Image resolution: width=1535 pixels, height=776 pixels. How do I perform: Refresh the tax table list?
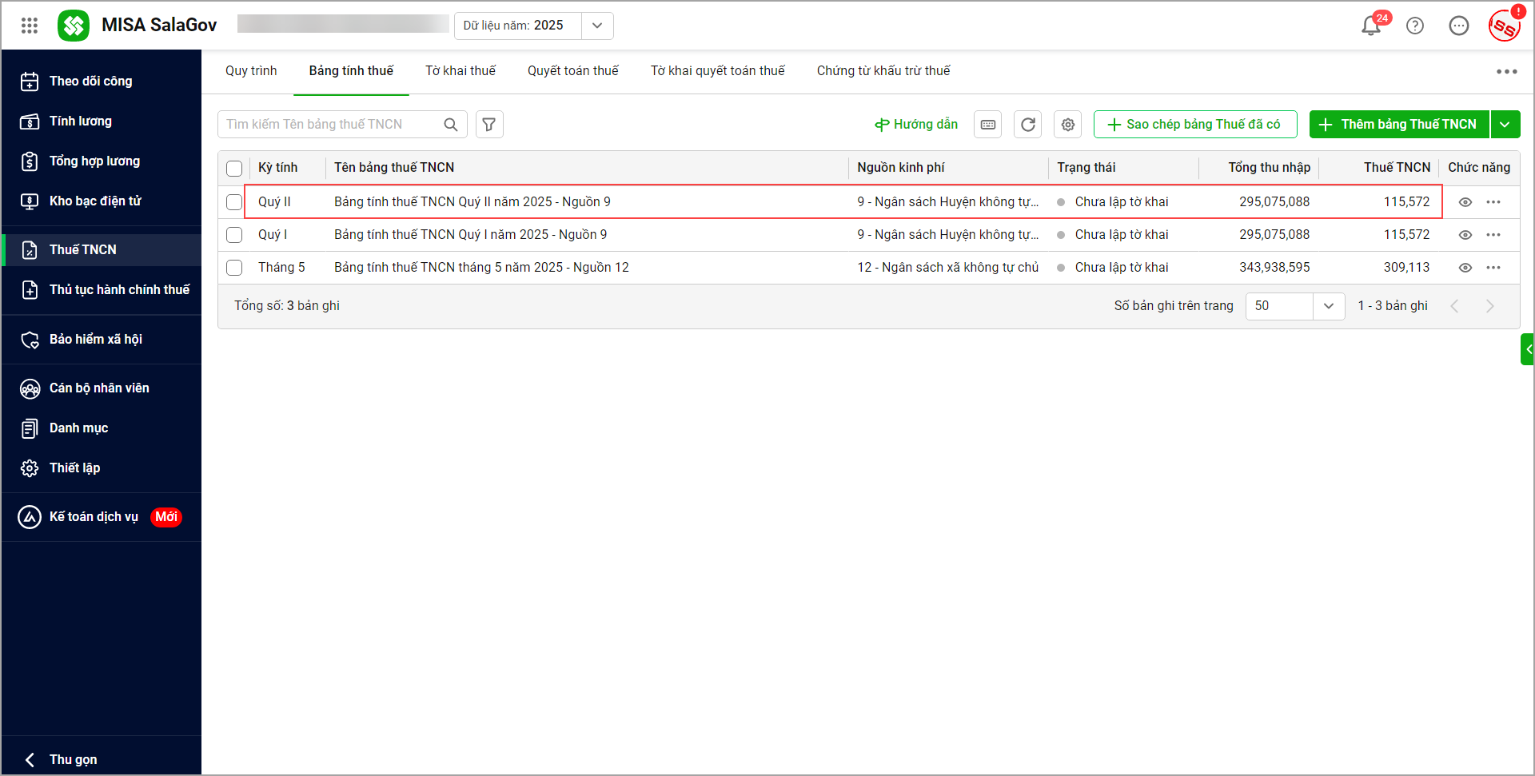[x=1028, y=125]
